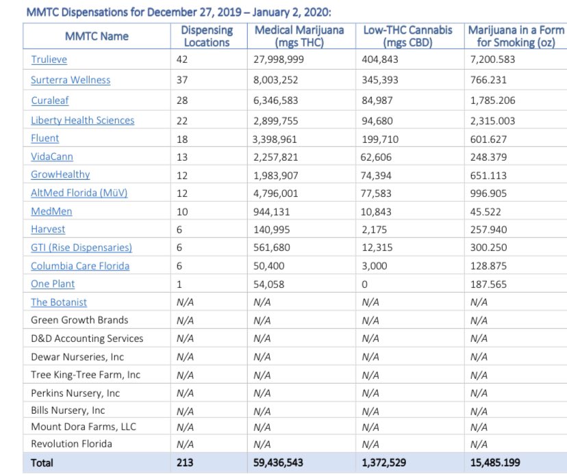The width and height of the screenshot is (567, 474).
Task: Click Surterra's 345,393 CBD value
Action: pos(379,80)
